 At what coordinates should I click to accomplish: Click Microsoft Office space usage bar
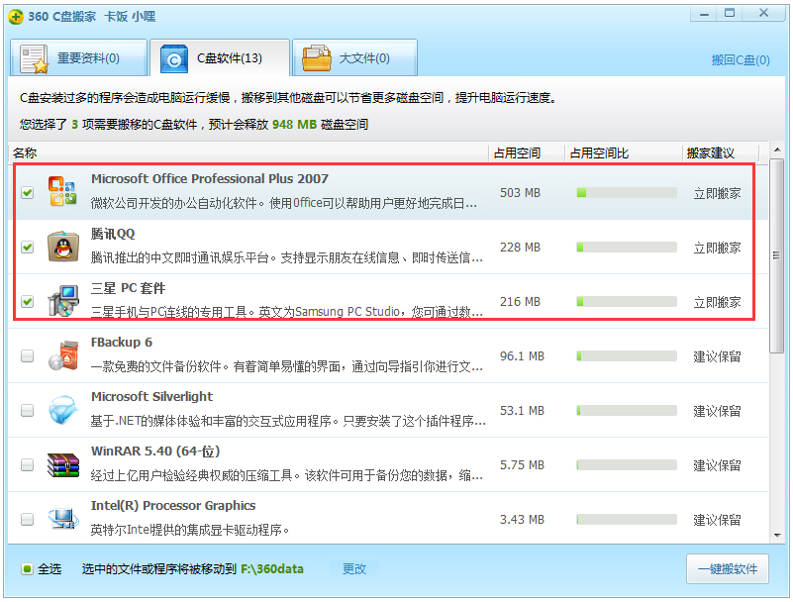point(627,193)
